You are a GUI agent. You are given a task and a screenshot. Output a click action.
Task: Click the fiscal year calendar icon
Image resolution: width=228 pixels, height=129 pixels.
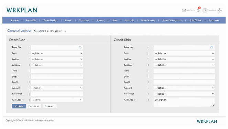pos(184,10)
